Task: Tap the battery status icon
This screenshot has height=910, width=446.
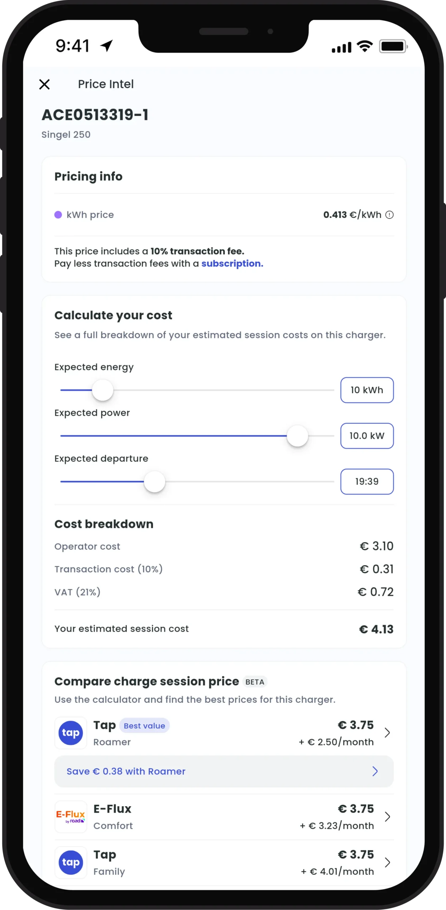Action: 393,46
